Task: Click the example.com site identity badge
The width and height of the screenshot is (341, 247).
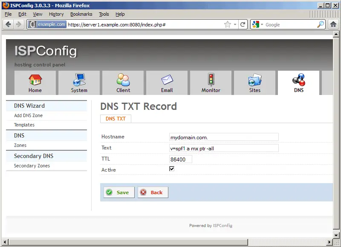Action: pyautogui.click(x=48, y=24)
